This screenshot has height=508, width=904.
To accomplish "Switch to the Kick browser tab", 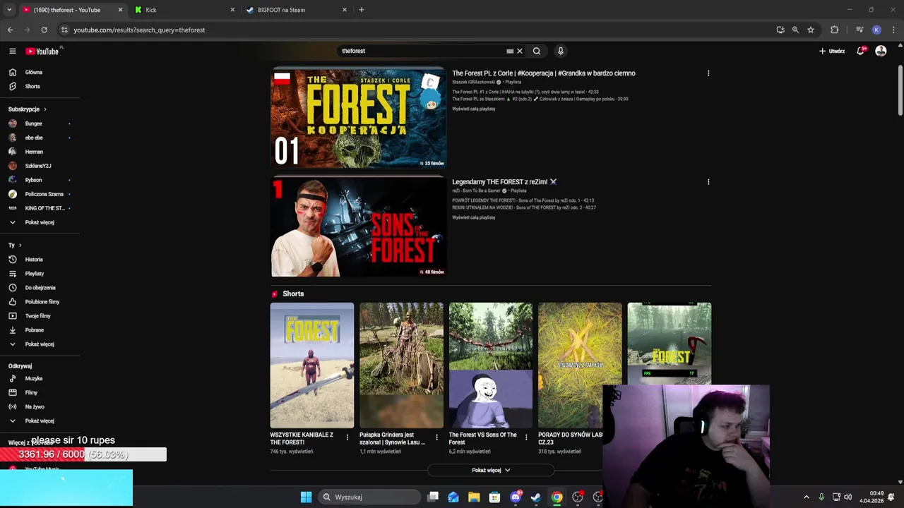I will tap(184, 10).
